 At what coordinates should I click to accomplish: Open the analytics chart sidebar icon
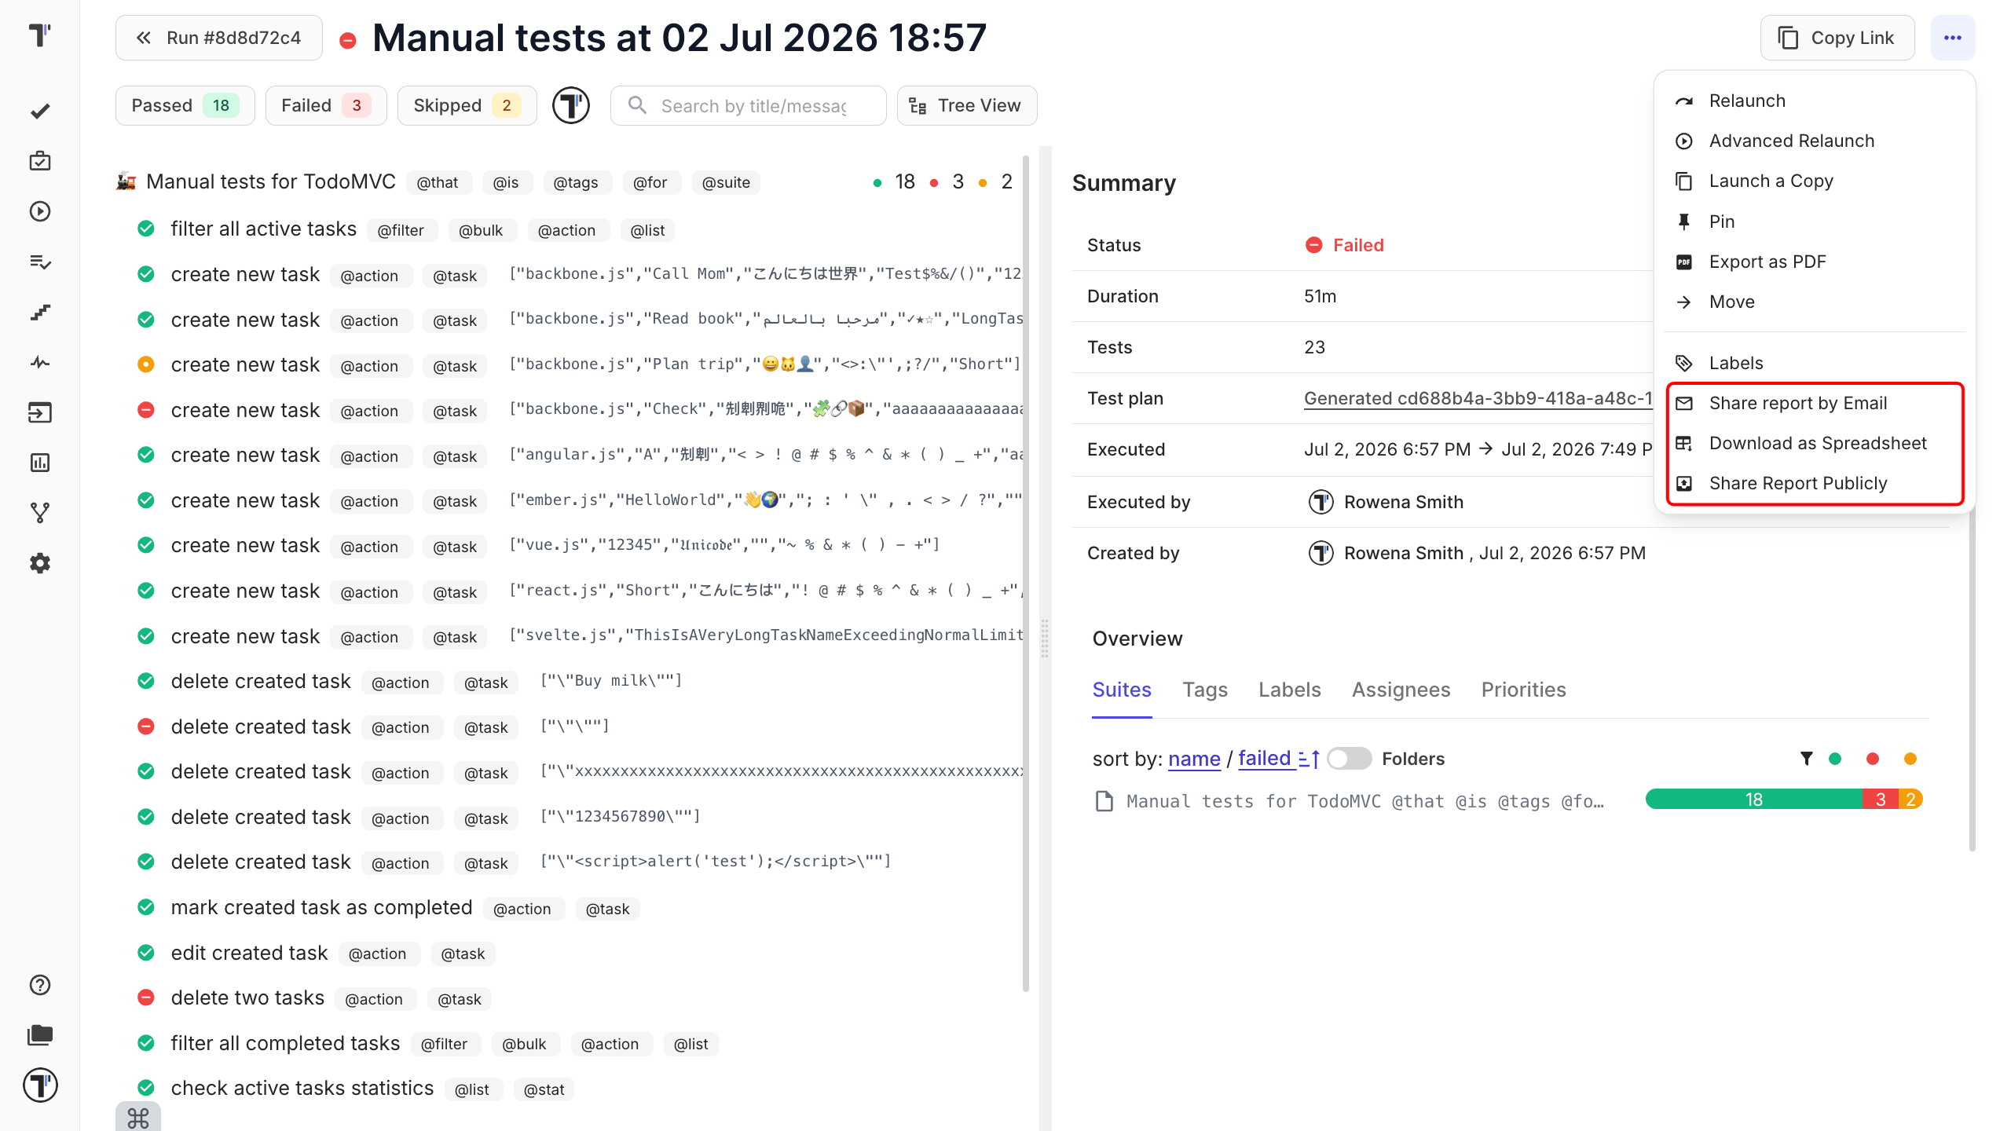point(40,463)
